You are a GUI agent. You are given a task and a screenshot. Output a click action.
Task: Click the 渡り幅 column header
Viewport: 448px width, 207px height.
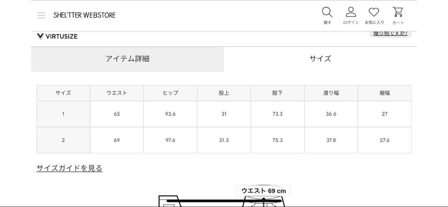(331, 93)
